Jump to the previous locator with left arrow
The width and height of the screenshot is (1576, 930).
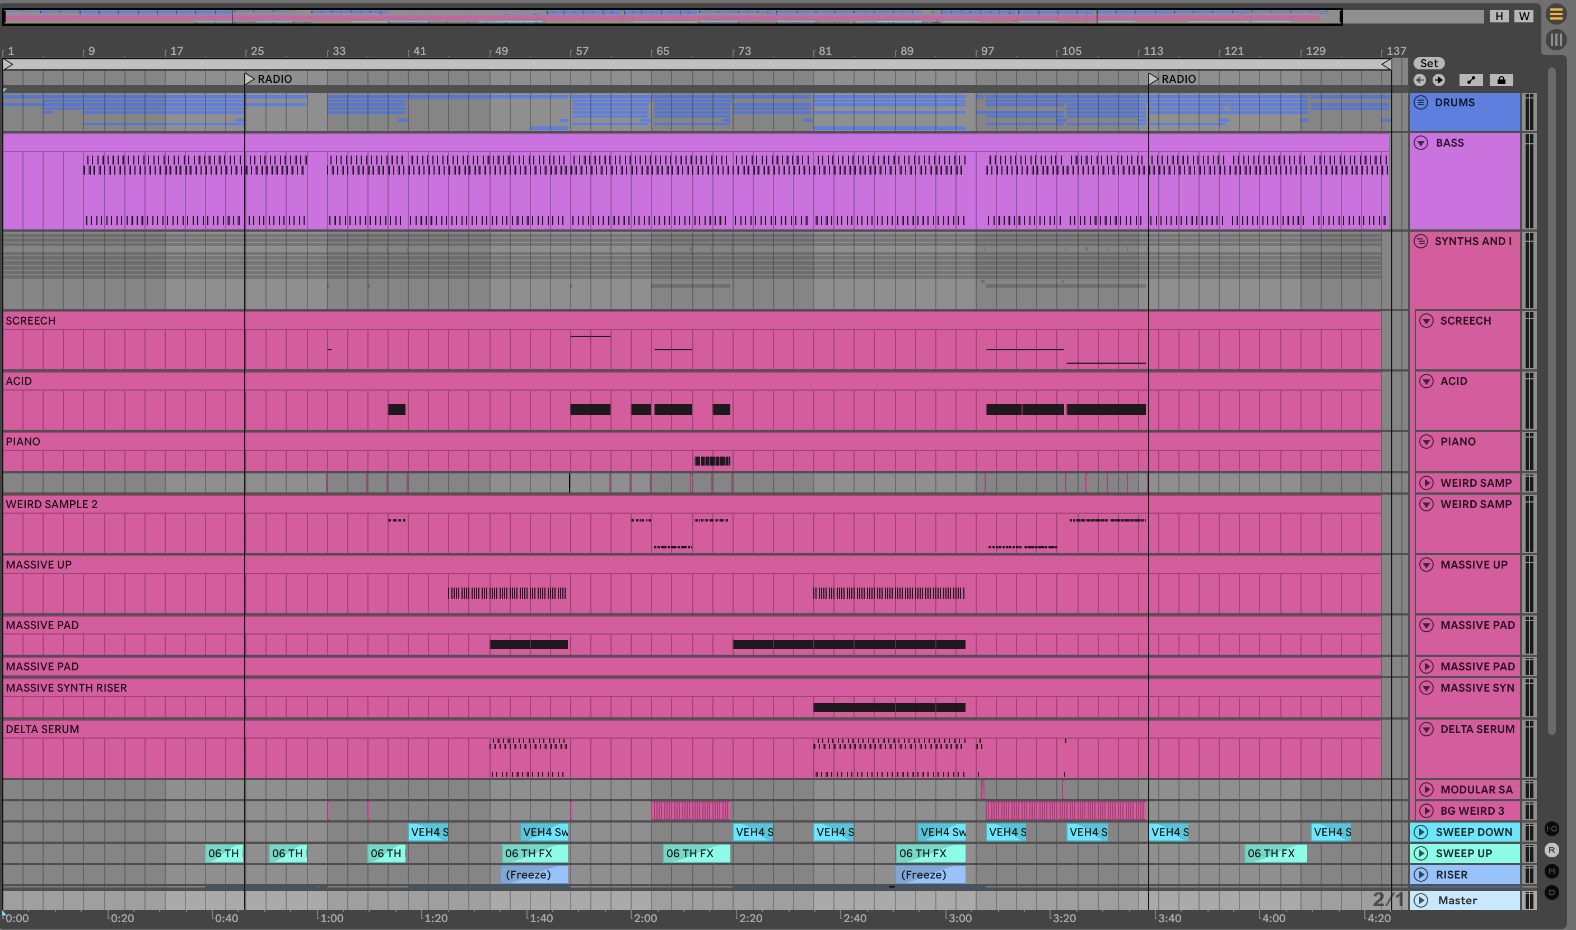[1420, 80]
